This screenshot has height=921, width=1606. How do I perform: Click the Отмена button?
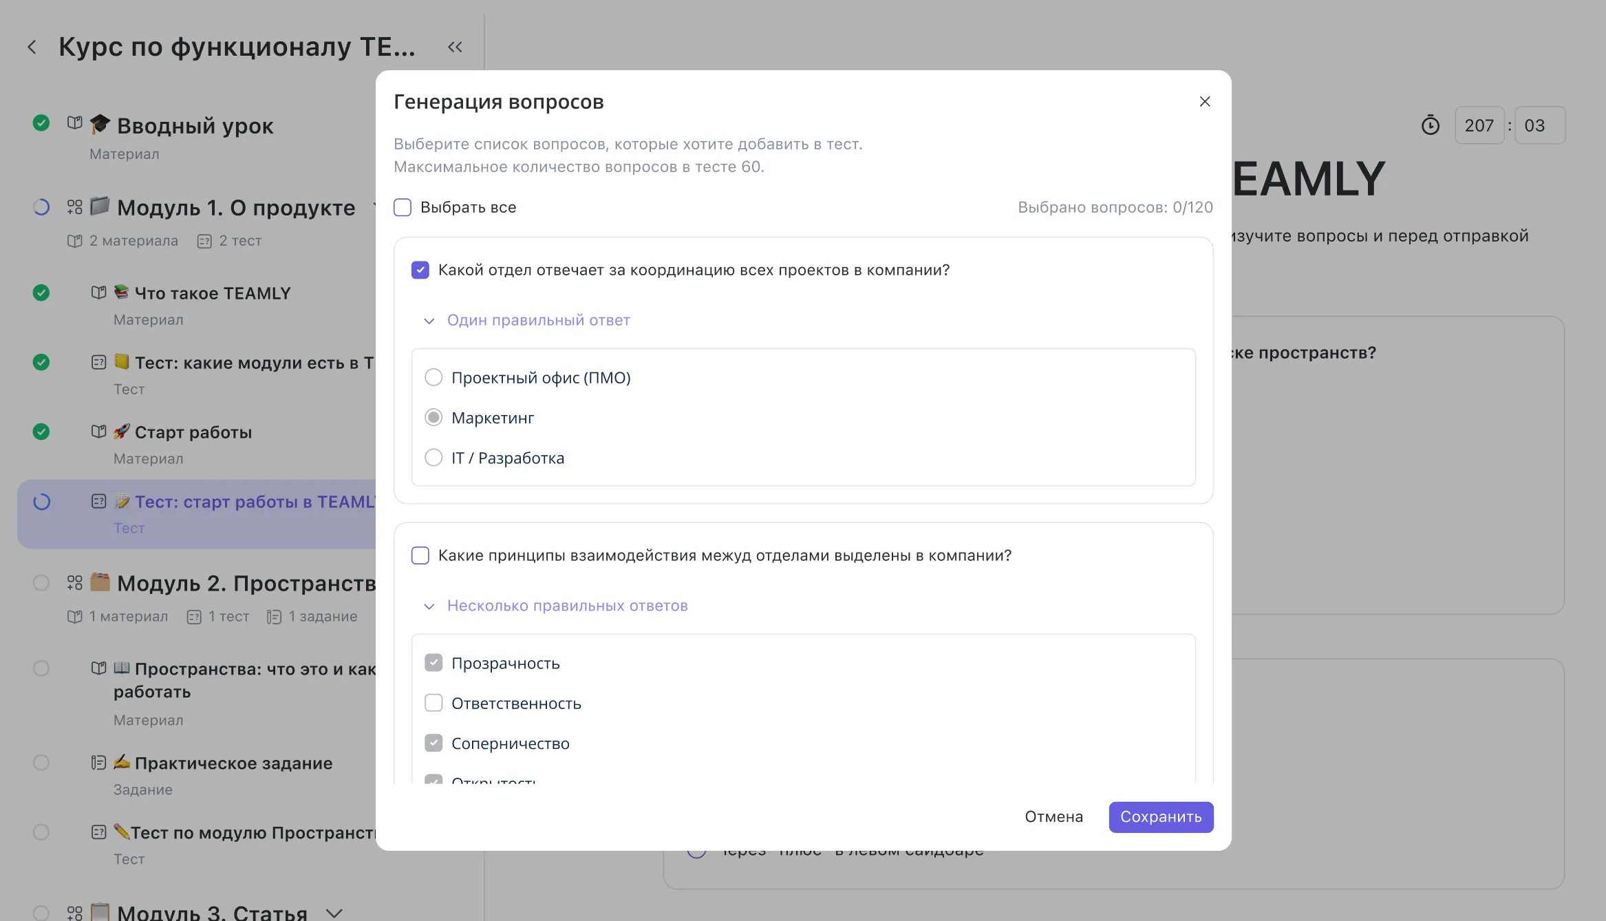point(1053,817)
